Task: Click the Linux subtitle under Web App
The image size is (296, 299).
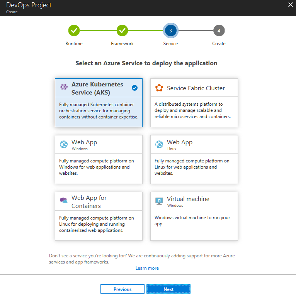Action: (172, 149)
